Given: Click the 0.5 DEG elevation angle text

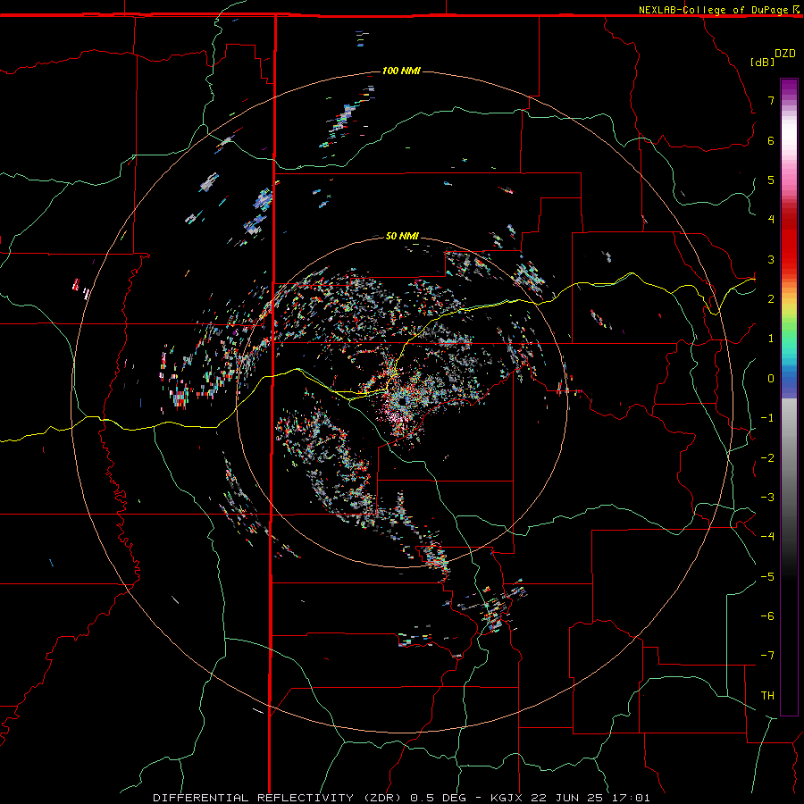Looking at the screenshot, I should 439,798.
